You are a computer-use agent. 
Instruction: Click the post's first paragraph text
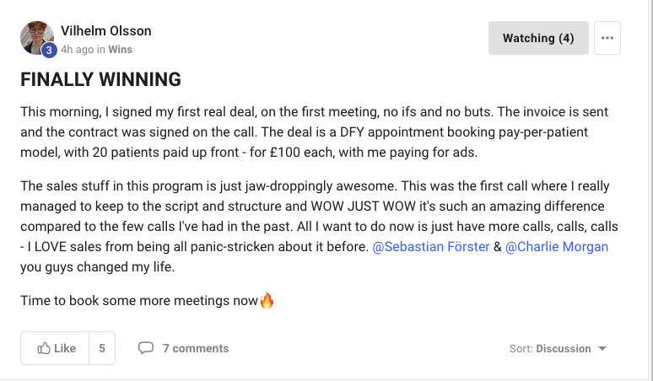coord(315,131)
